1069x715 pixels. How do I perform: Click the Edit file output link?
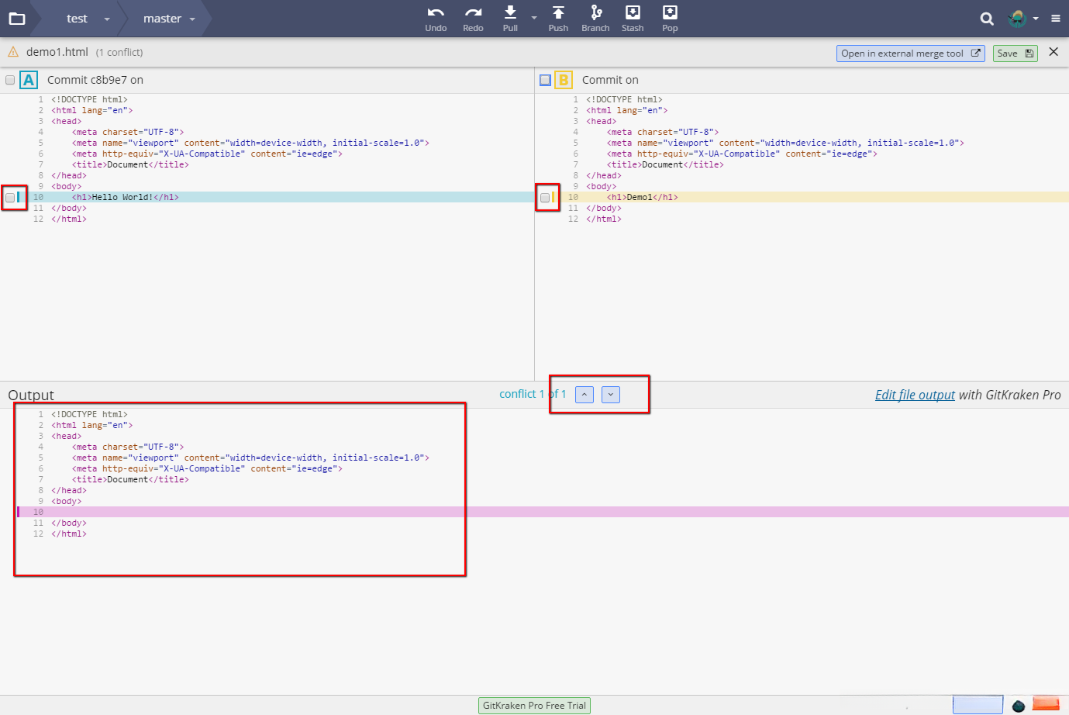(x=915, y=395)
